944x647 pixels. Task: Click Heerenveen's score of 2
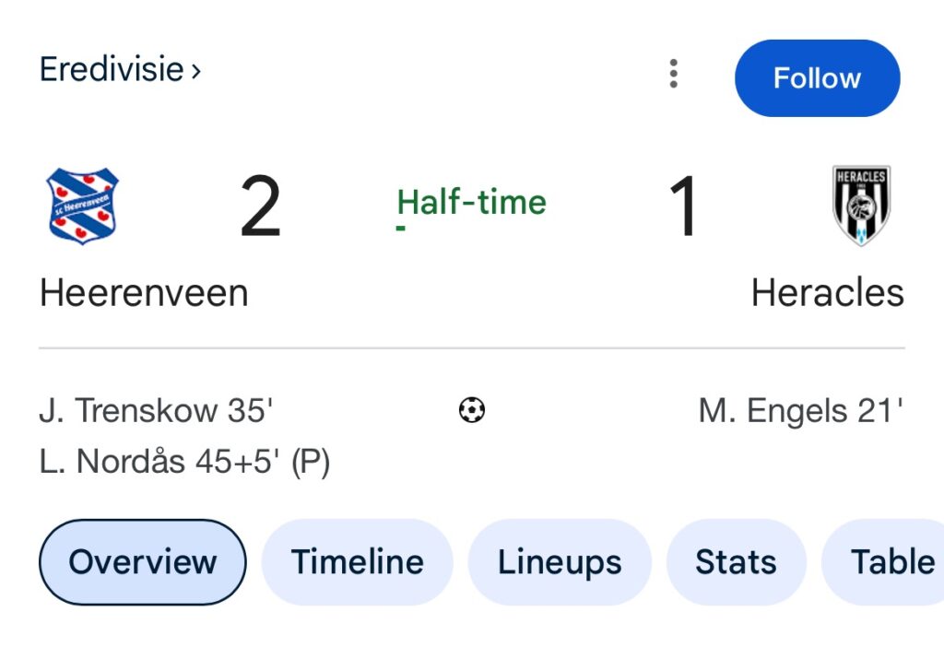[260, 208]
